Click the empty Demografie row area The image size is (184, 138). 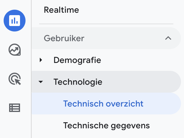tap(140, 60)
